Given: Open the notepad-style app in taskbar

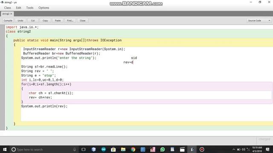Looking at the screenshot, I should (x=172, y=149).
